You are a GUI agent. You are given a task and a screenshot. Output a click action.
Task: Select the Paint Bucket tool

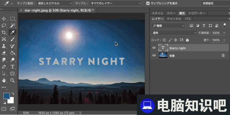(12, 53)
